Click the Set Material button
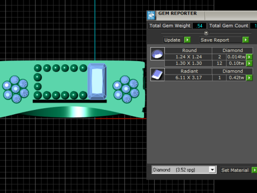 pyautogui.click(x=235, y=170)
